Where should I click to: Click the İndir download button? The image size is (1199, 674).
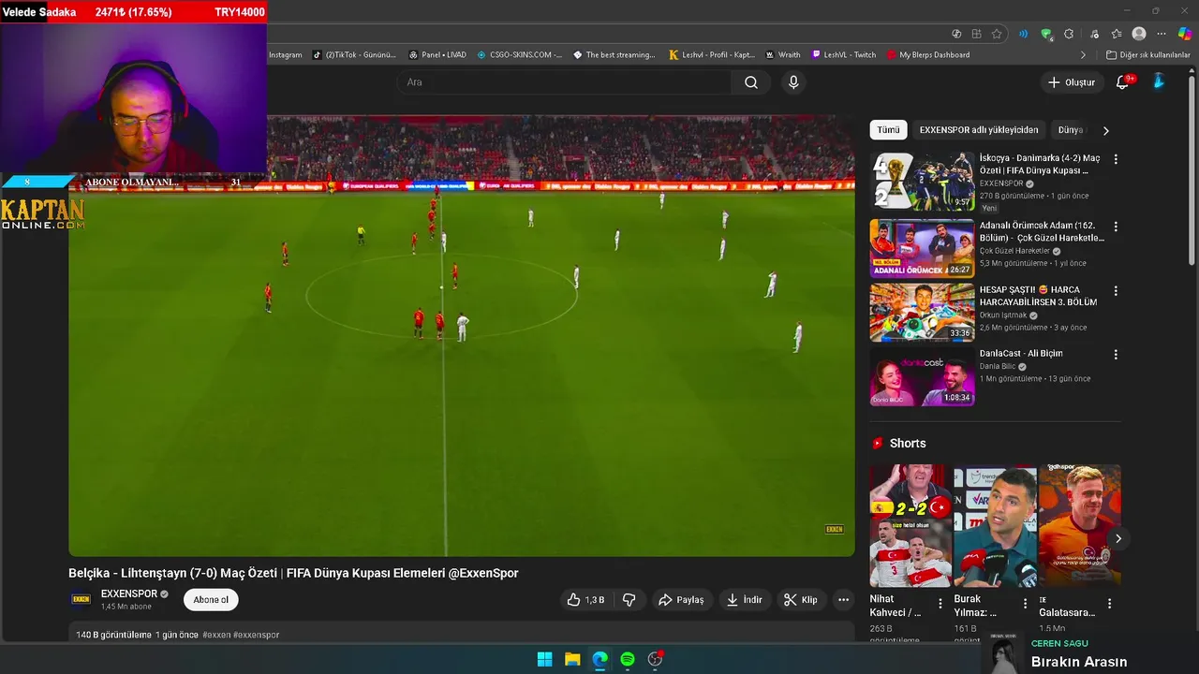coord(745,600)
